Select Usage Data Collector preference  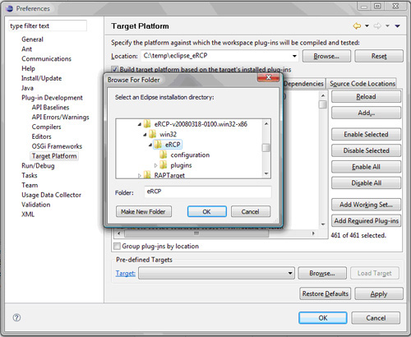point(51,195)
